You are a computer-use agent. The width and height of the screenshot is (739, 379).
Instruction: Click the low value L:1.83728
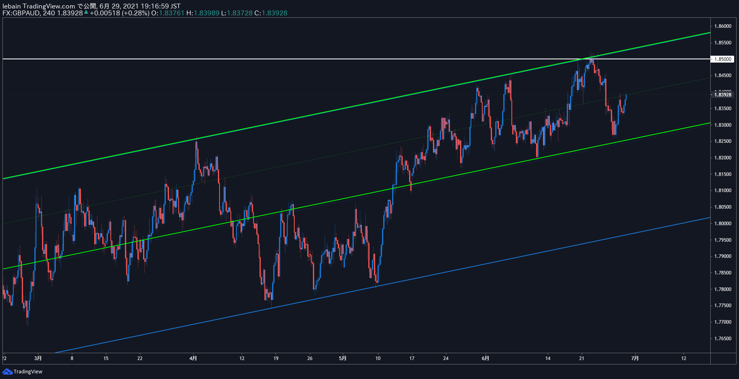click(x=237, y=13)
